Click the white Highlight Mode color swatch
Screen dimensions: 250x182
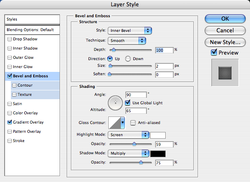(x=158, y=135)
